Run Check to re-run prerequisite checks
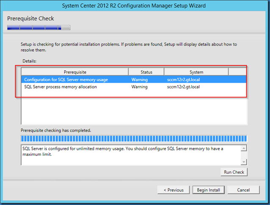This screenshot has height=205, width=270. pyautogui.click(x=234, y=172)
